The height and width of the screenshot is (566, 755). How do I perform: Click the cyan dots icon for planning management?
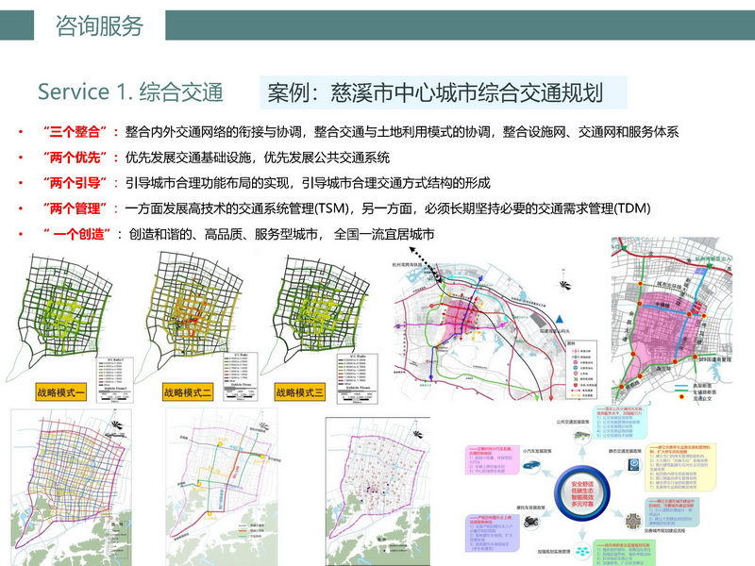coord(582,551)
